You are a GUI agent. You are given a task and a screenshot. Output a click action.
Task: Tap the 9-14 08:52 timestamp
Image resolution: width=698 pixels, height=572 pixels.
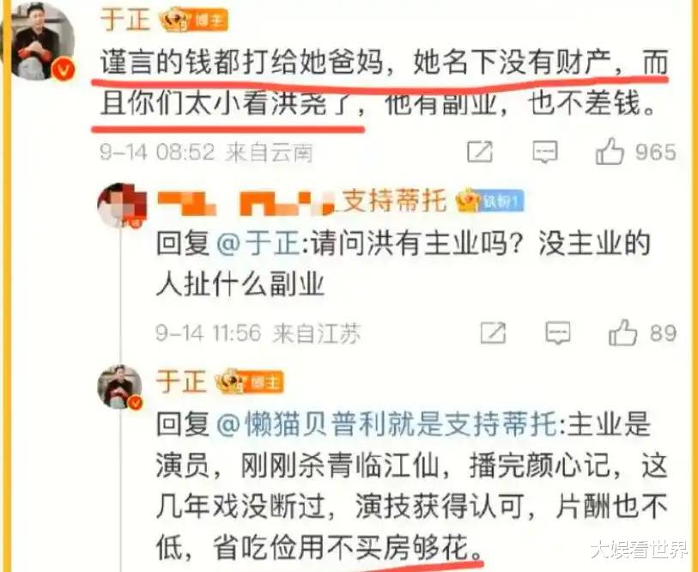(x=157, y=152)
